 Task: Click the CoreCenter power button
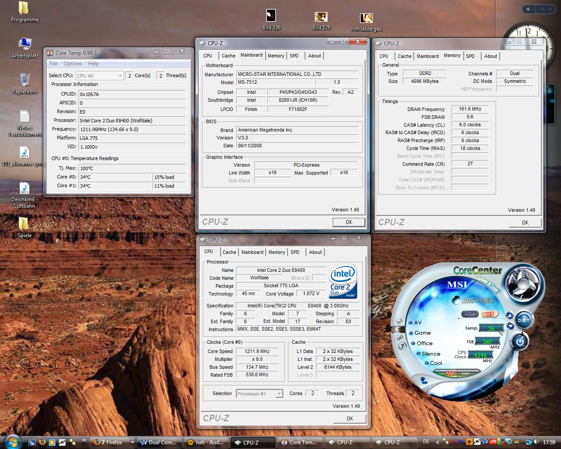(x=520, y=341)
